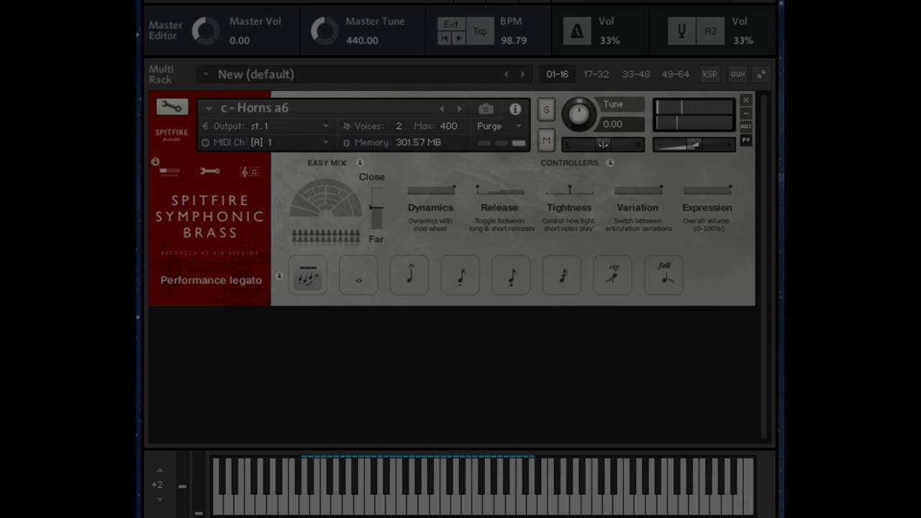Click info icon above Spitfire panel icons
The image size is (921, 518).
(155, 161)
